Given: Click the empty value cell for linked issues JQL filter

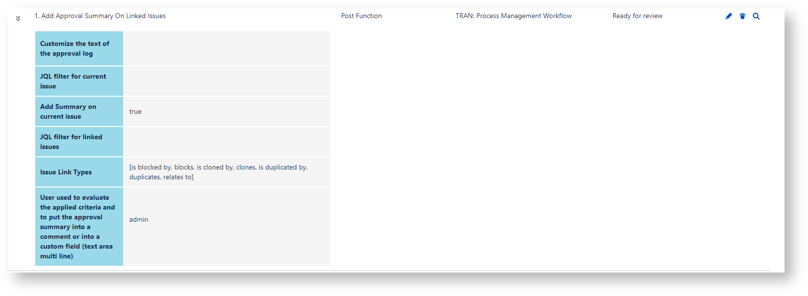Looking at the screenshot, I should point(227,142).
